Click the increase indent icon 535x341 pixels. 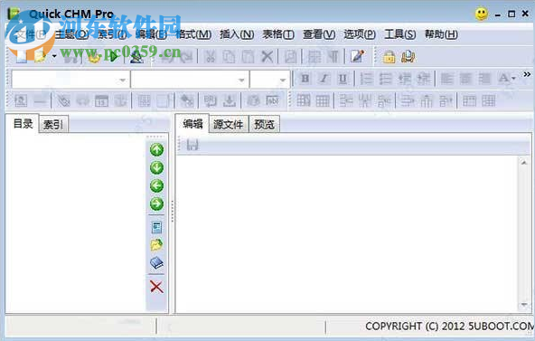click(x=424, y=79)
